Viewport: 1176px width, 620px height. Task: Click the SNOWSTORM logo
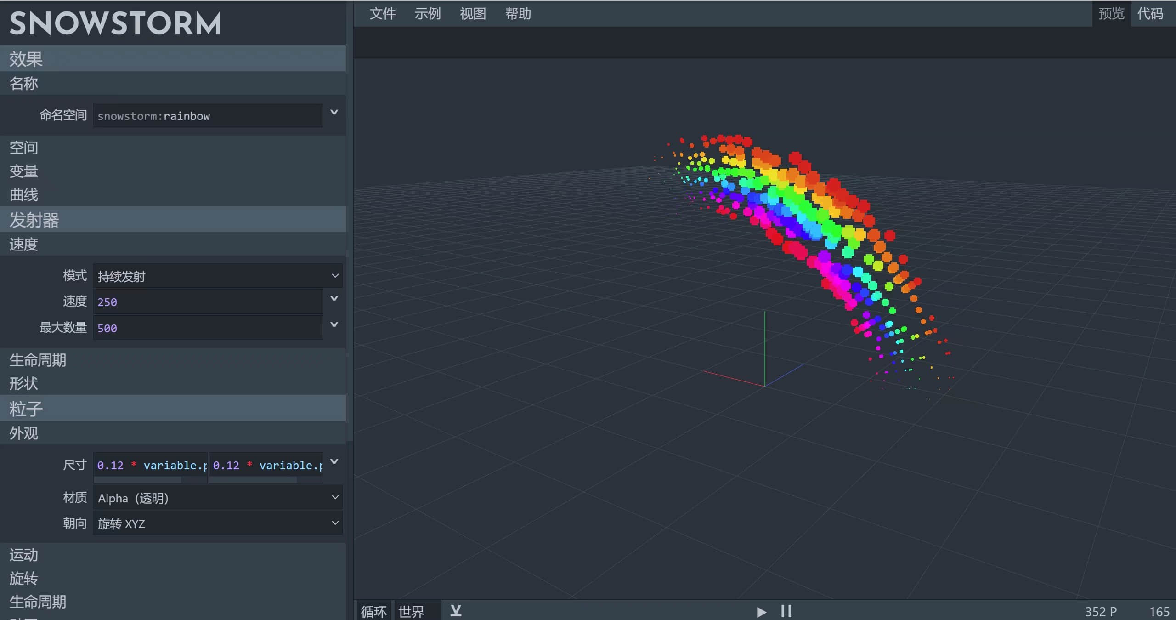115,23
